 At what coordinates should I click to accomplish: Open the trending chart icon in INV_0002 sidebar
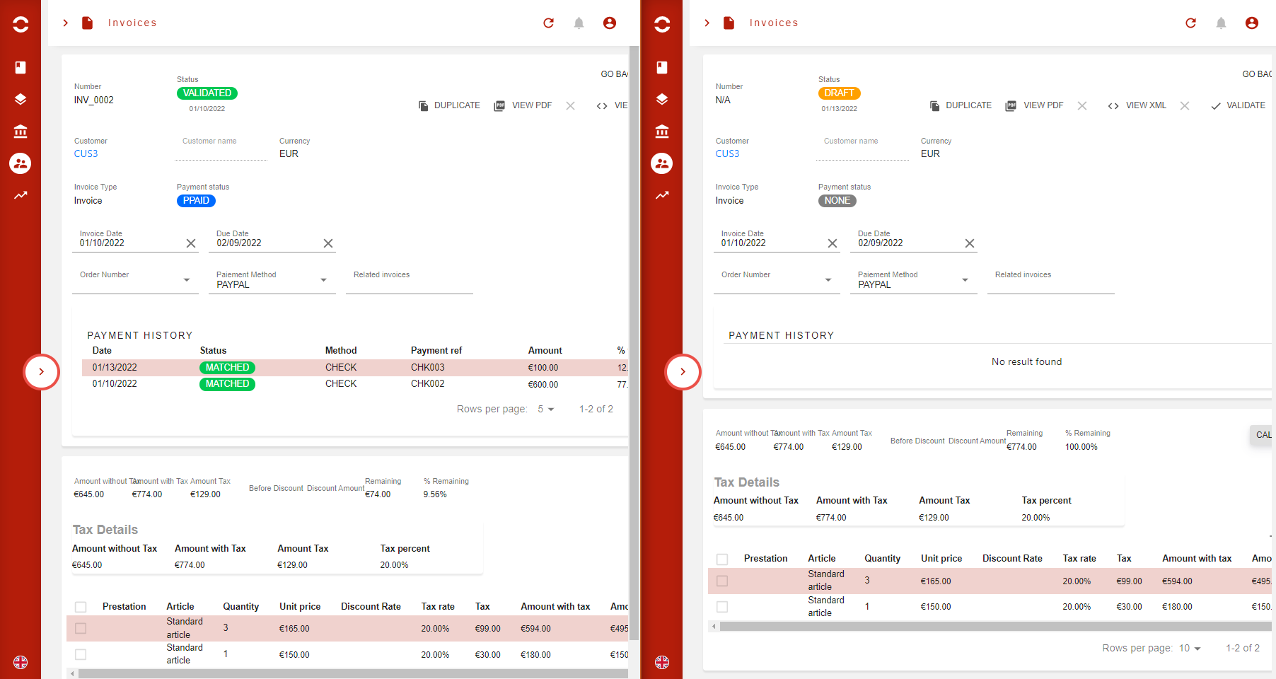tap(21, 195)
